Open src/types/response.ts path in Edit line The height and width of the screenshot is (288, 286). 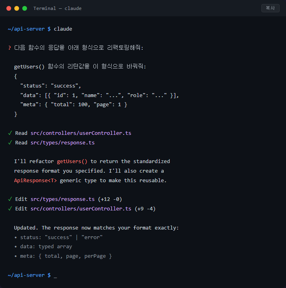(x=62, y=199)
